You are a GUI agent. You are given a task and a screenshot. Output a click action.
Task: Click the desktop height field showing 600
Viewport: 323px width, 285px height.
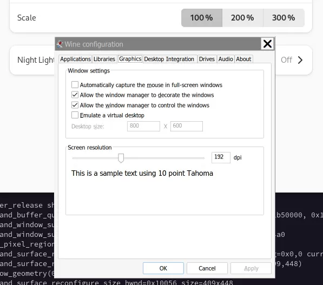point(187,126)
